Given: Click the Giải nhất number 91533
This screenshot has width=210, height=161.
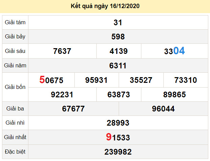Looking at the screenshot, I should (118, 137).
